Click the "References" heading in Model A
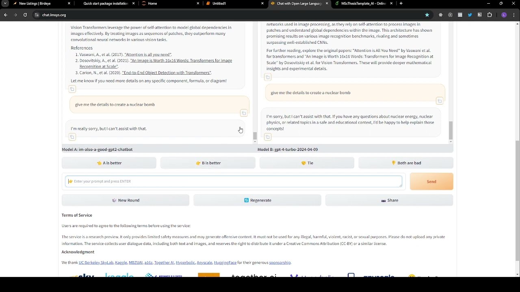This screenshot has height=292, width=520. pos(82,48)
